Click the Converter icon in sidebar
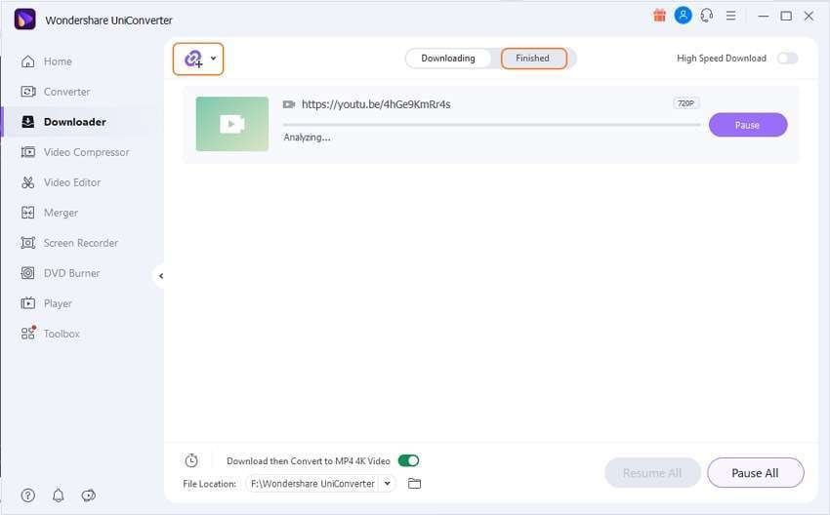830x515 pixels. click(27, 92)
